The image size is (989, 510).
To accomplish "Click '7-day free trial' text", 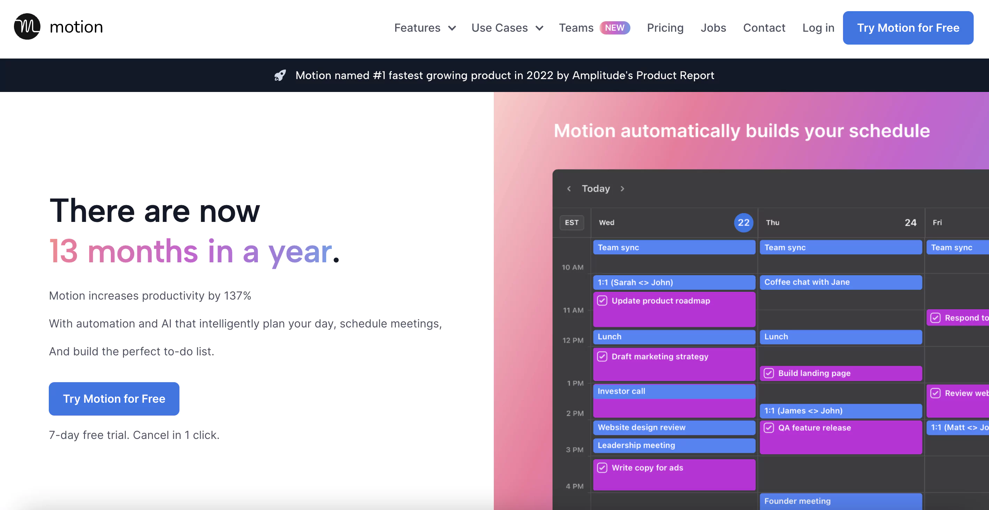I will pyautogui.click(x=134, y=435).
